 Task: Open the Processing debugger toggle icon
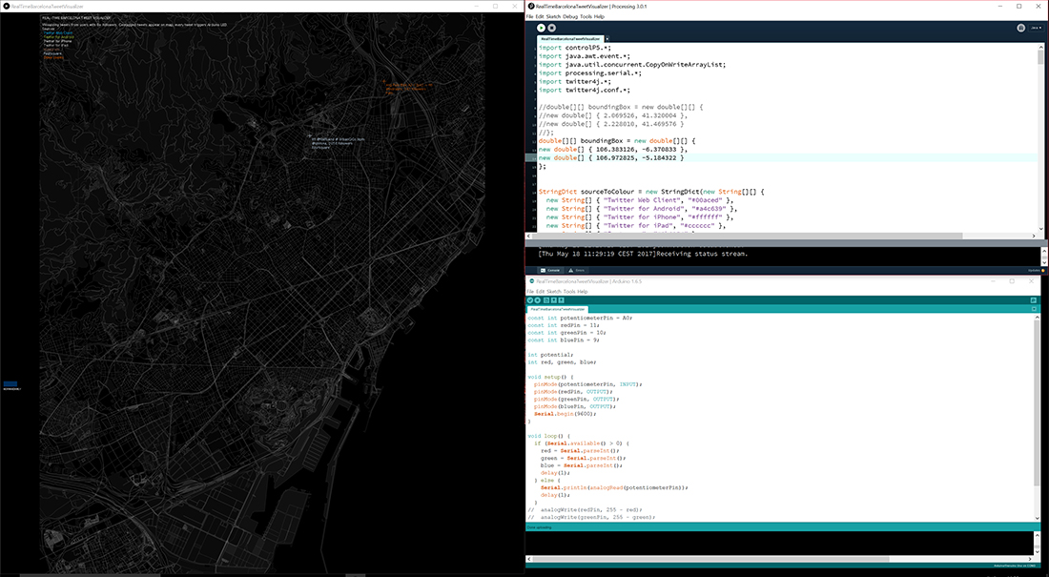click(x=1021, y=28)
